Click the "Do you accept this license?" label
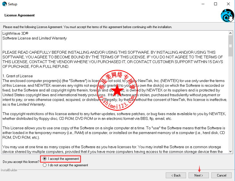Viewport: 235px width, 181px height. click(x=21, y=162)
